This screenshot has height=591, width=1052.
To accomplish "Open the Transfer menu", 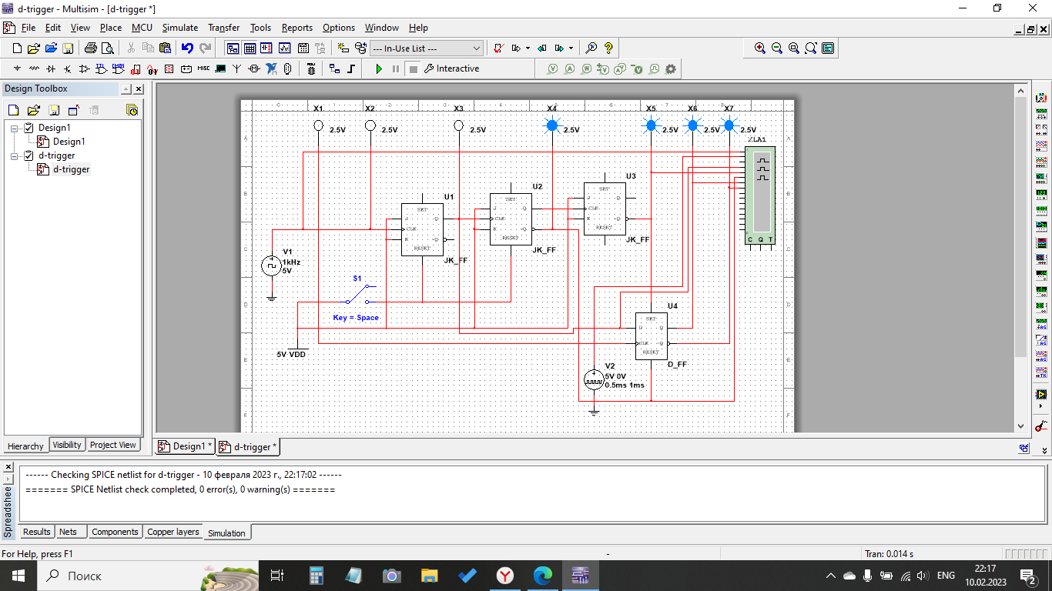I will pyautogui.click(x=224, y=28).
